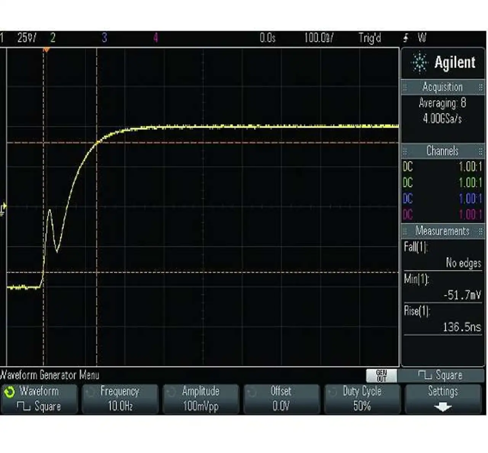Open the Waveform Square type selector
This screenshot has height=453, width=488.
pos(39,399)
